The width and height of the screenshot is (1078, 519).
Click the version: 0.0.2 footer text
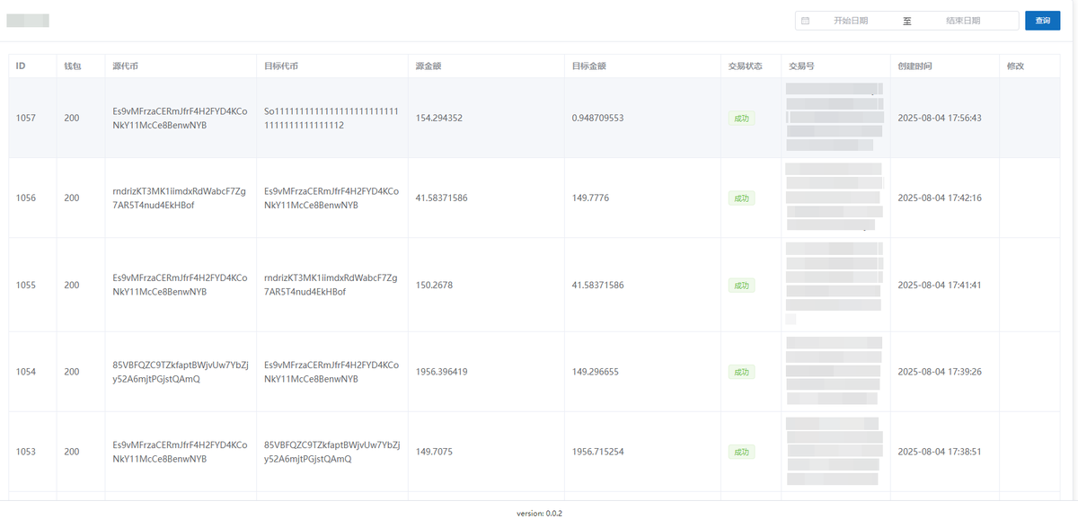click(x=539, y=513)
